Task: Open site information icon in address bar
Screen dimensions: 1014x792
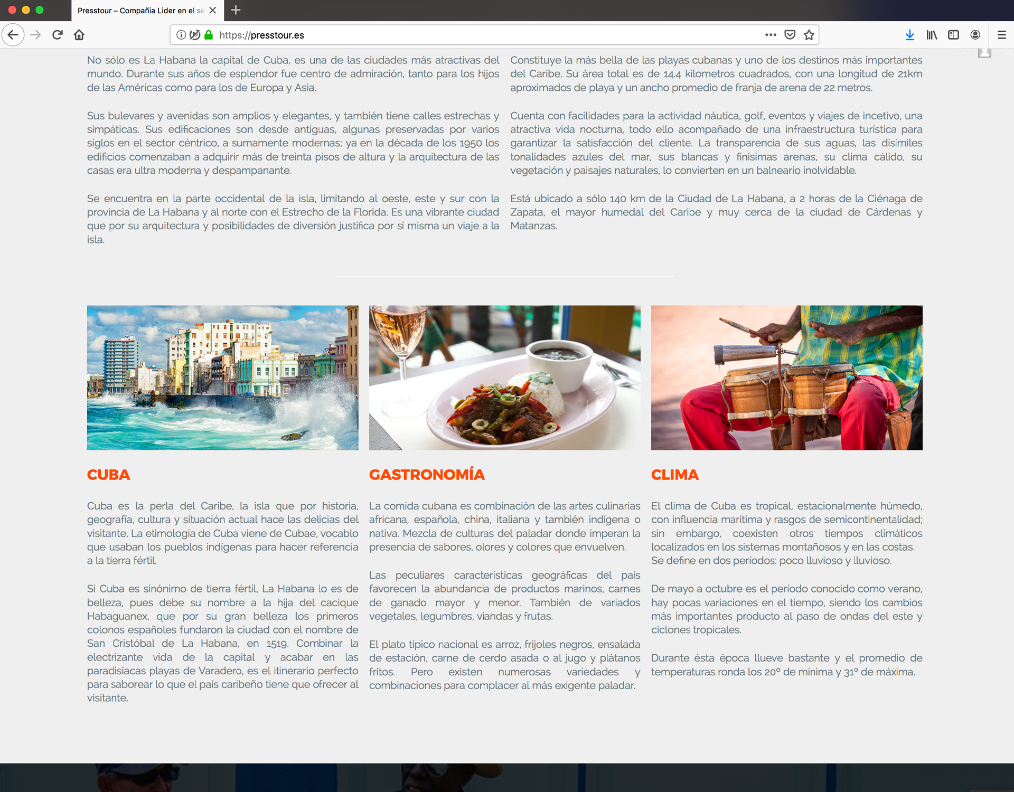Action: (x=181, y=35)
